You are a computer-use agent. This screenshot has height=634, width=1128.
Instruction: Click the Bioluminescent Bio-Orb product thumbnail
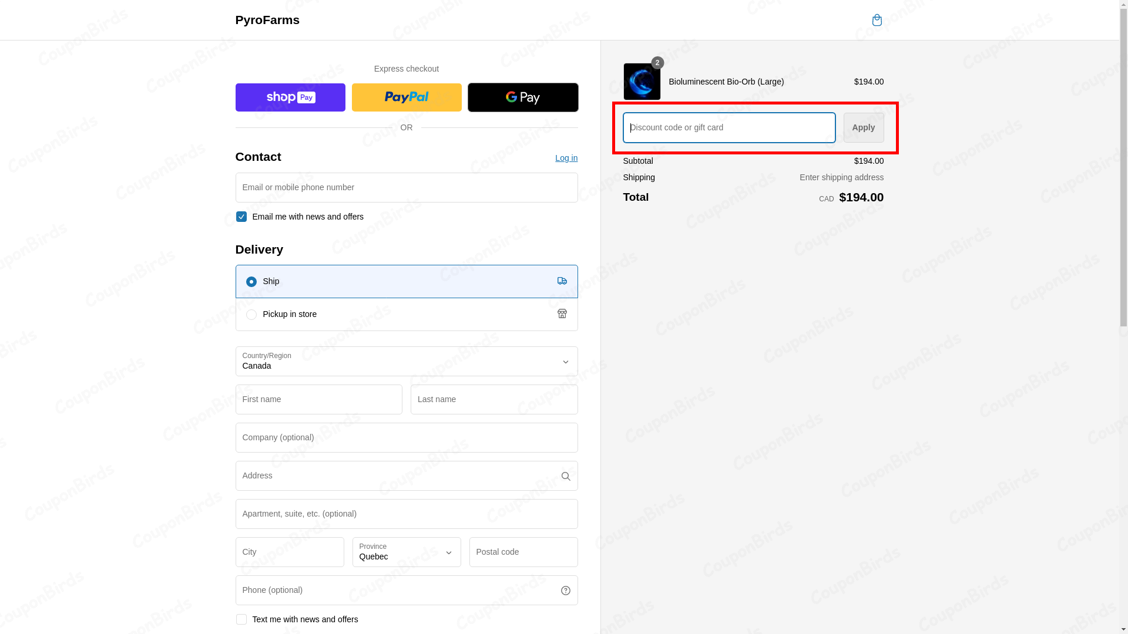[x=642, y=82]
